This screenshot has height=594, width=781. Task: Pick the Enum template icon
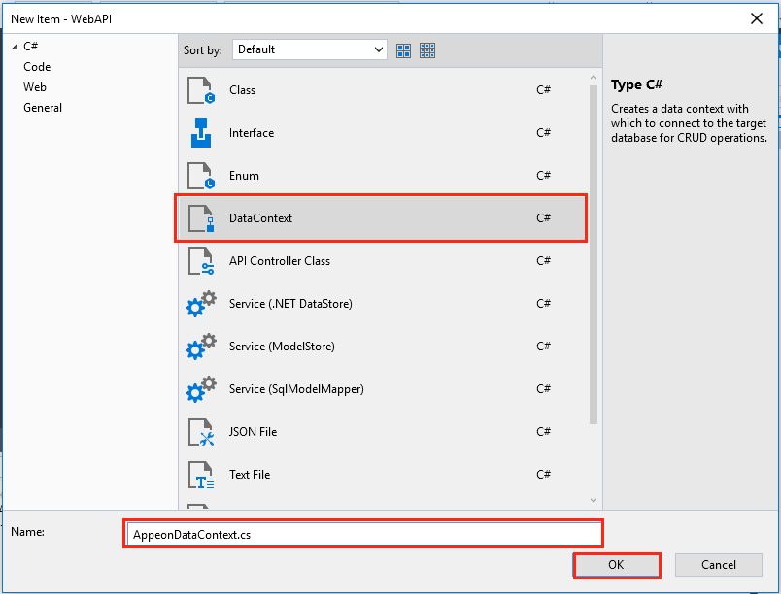coord(200,176)
